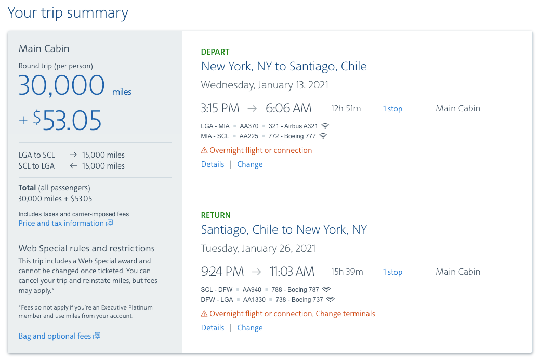Click Wi-Fi icon for flight AA940

326,289
